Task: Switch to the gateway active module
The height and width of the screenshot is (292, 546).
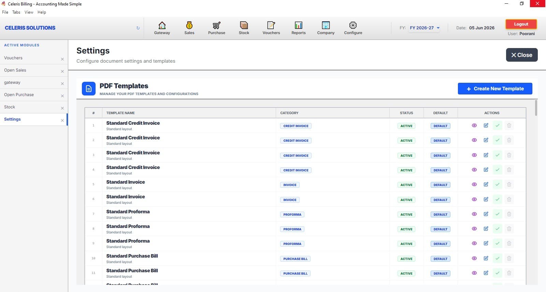Action: pyautogui.click(x=12, y=82)
